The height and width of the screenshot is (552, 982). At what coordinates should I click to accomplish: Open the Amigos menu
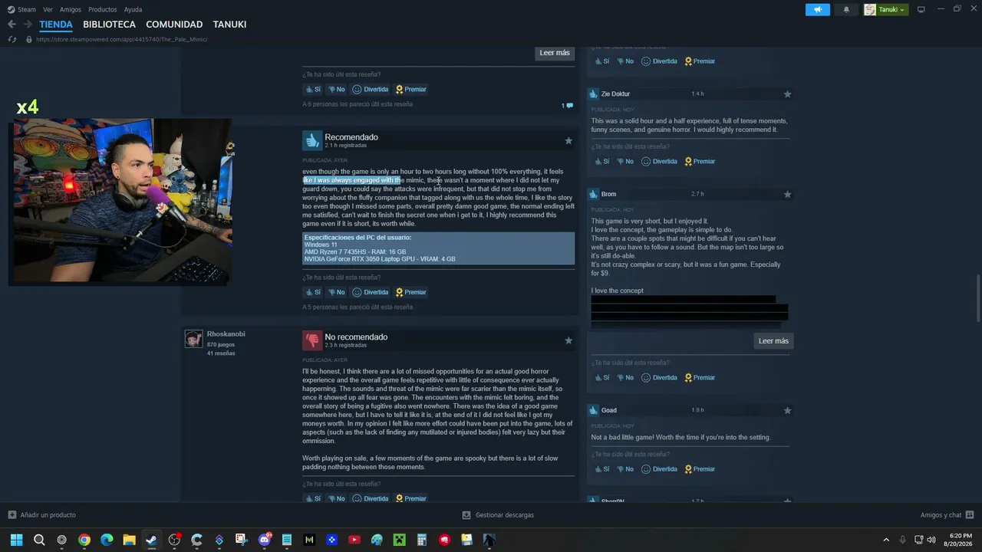tap(71, 9)
